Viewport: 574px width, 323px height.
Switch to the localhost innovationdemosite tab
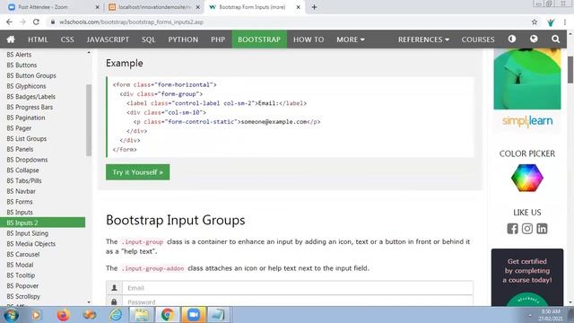[x=154, y=7]
